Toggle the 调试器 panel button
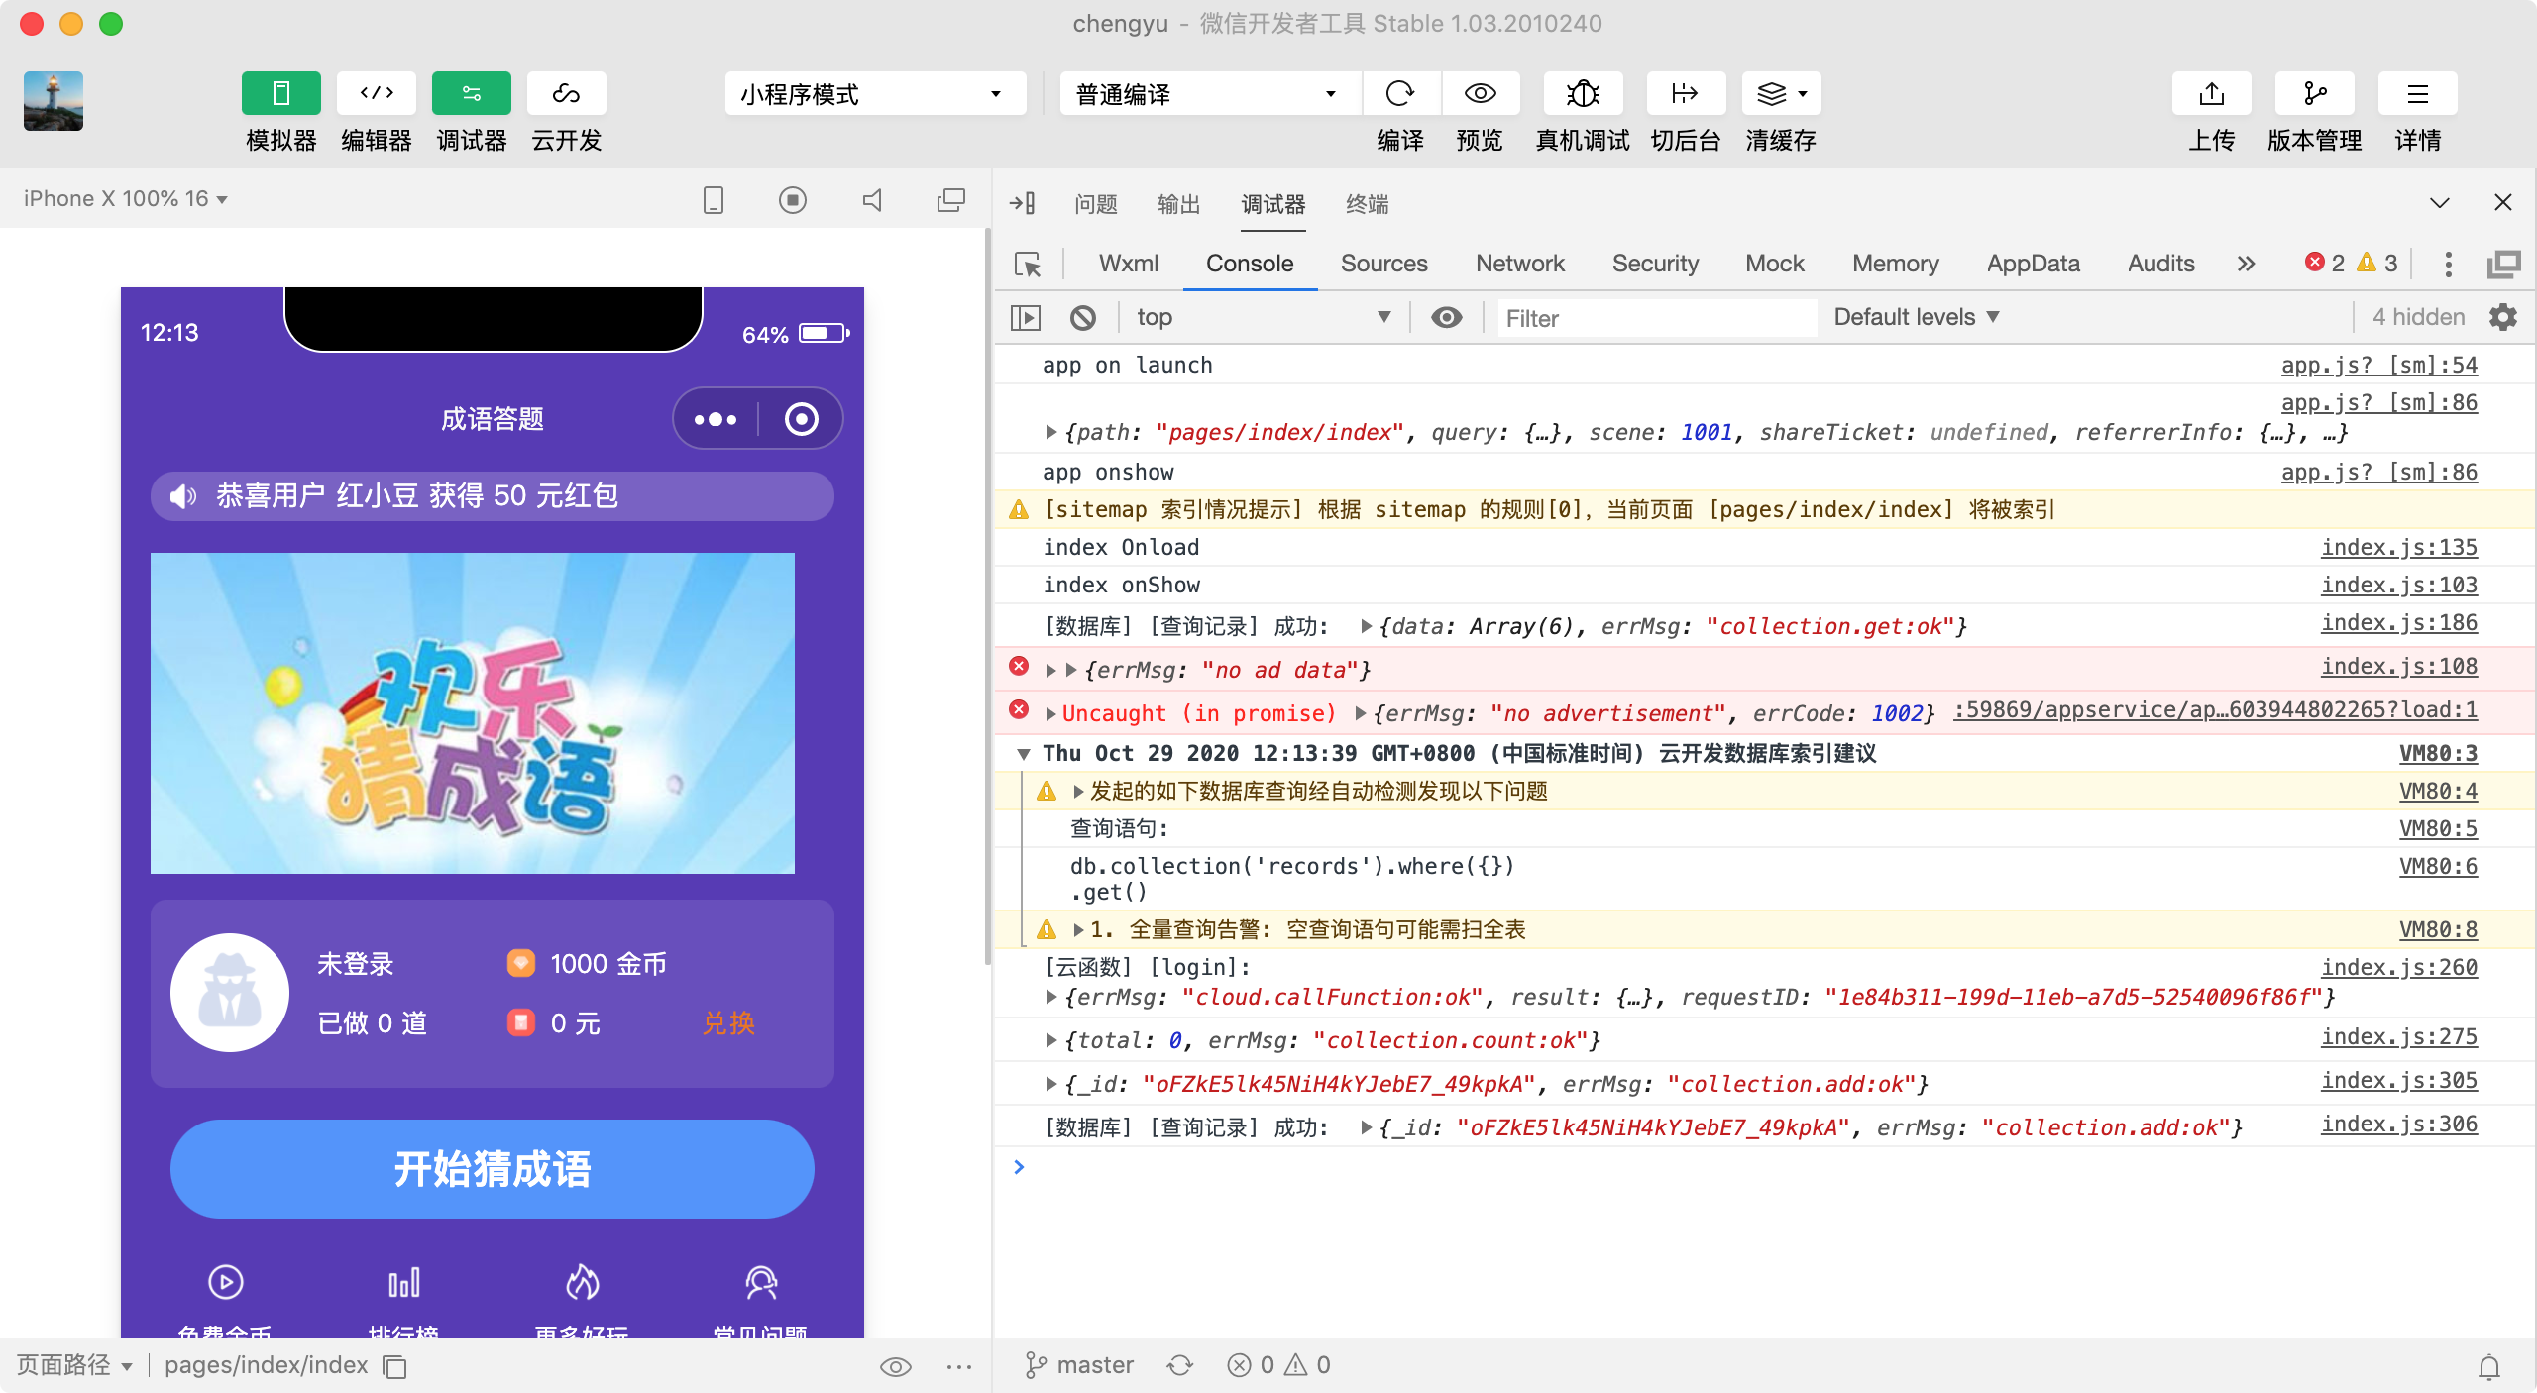Viewport: 2537px width, 1393px height. pyautogui.click(x=471, y=93)
